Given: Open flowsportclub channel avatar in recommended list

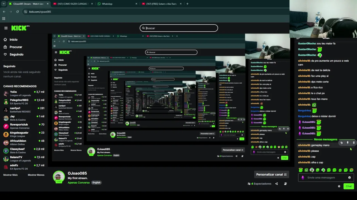Looking at the screenshot, I should point(6,126).
